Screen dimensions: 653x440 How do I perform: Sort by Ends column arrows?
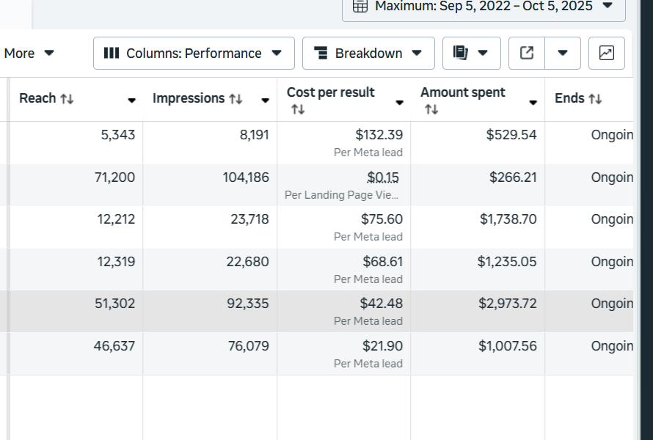click(x=595, y=99)
